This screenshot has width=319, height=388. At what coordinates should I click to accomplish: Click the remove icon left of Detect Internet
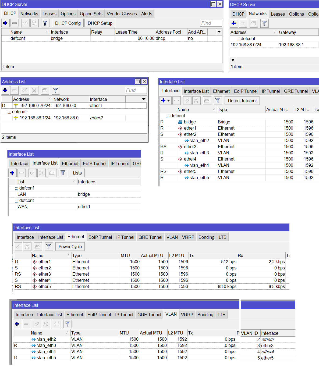tap(176, 101)
